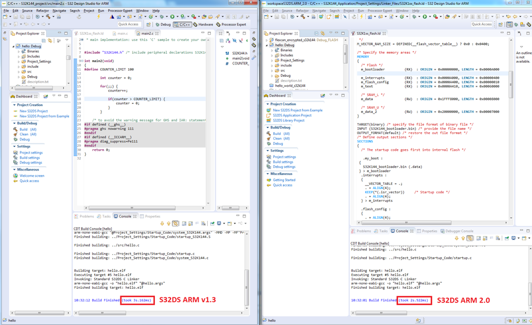Open Processor Expert menu in left window
This screenshot has width=532, height=325.
point(120,11)
